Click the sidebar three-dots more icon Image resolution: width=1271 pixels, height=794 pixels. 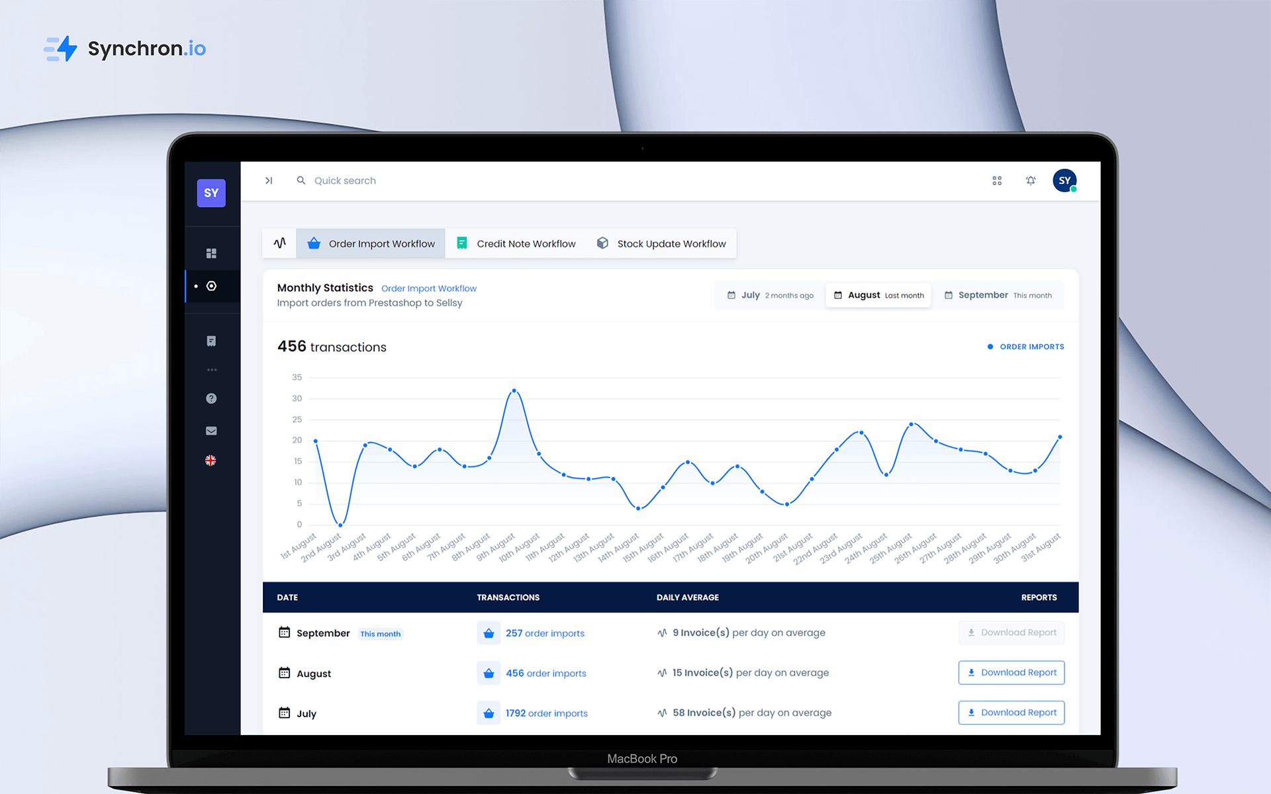click(x=211, y=370)
